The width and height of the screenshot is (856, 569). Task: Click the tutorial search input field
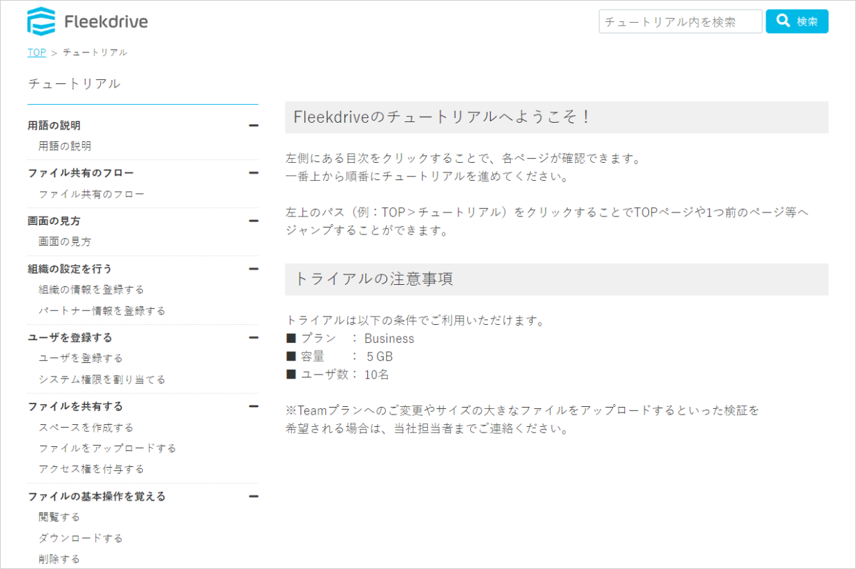pos(680,21)
